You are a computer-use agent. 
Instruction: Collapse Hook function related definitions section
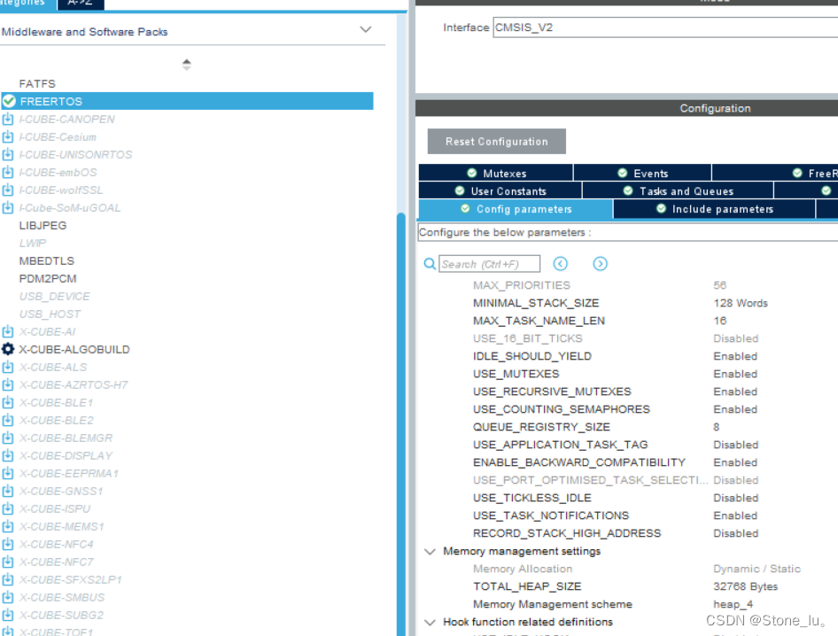pyautogui.click(x=430, y=622)
